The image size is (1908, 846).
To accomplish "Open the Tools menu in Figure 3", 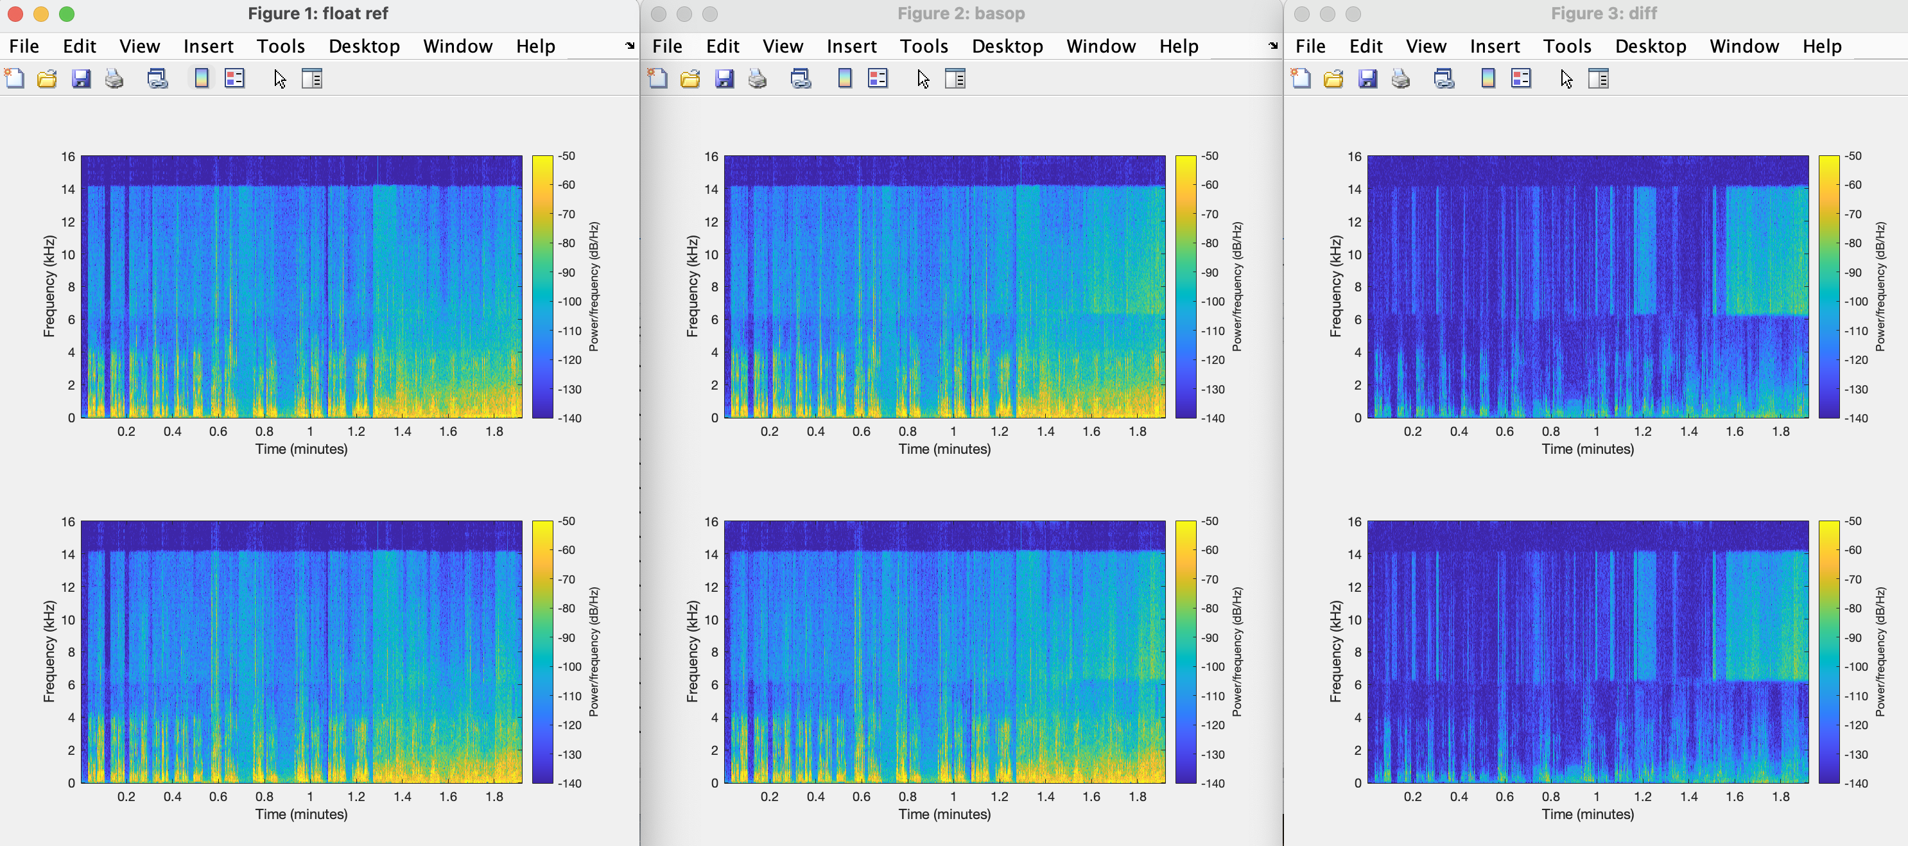I will 1566,46.
